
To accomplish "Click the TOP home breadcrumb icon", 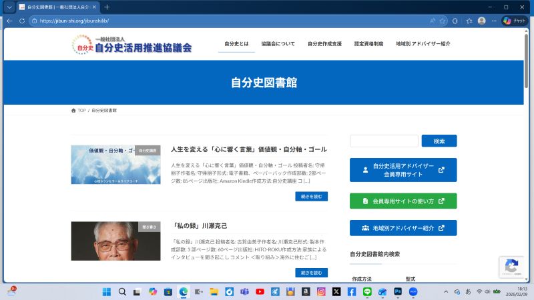I will coord(74,110).
